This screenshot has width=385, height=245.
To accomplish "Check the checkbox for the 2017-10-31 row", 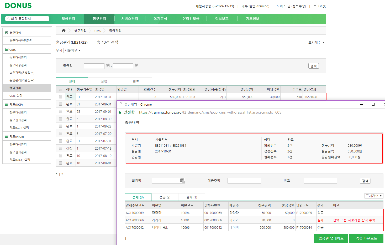I will (x=60, y=96).
